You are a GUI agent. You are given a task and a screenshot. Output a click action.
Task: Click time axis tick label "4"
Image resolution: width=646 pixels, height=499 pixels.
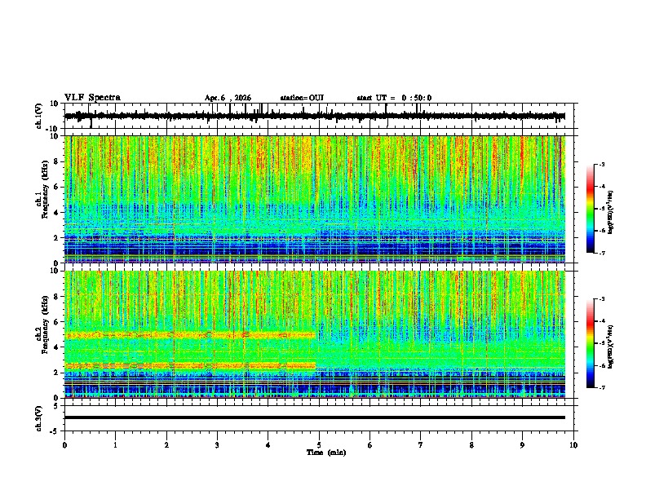[268, 445]
